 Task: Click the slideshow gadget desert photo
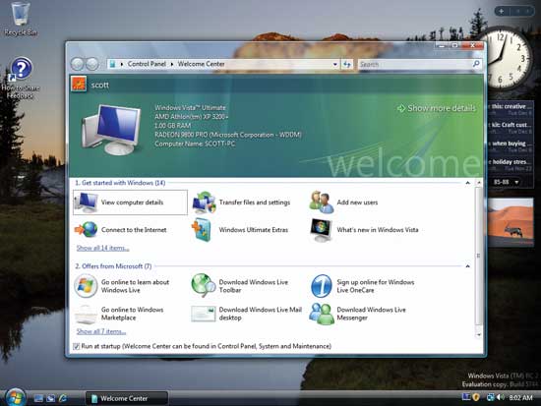[x=510, y=221]
